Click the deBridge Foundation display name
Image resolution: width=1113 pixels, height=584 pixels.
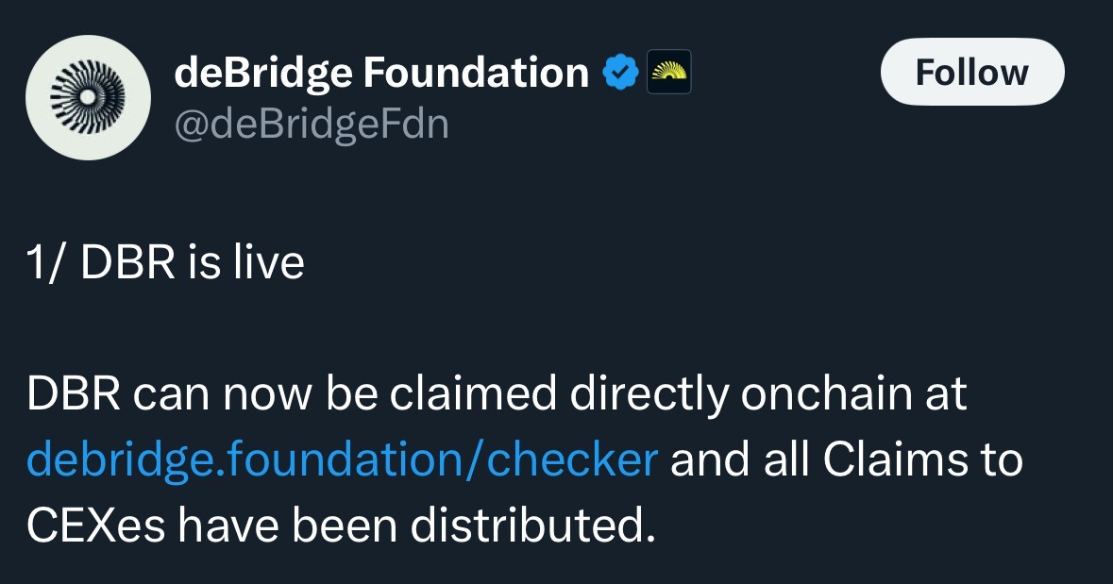coord(381,73)
